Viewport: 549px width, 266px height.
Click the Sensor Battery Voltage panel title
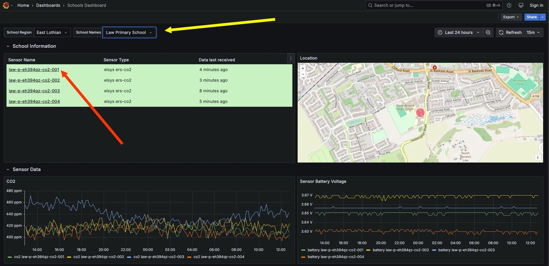click(x=323, y=181)
